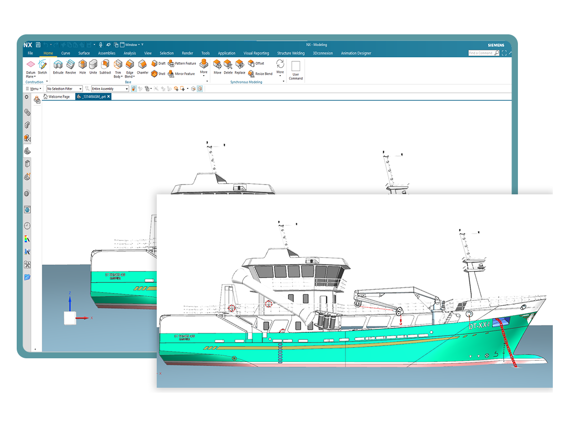Choose the Revolve tool
The image size is (570, 427).
coord(71,68)
